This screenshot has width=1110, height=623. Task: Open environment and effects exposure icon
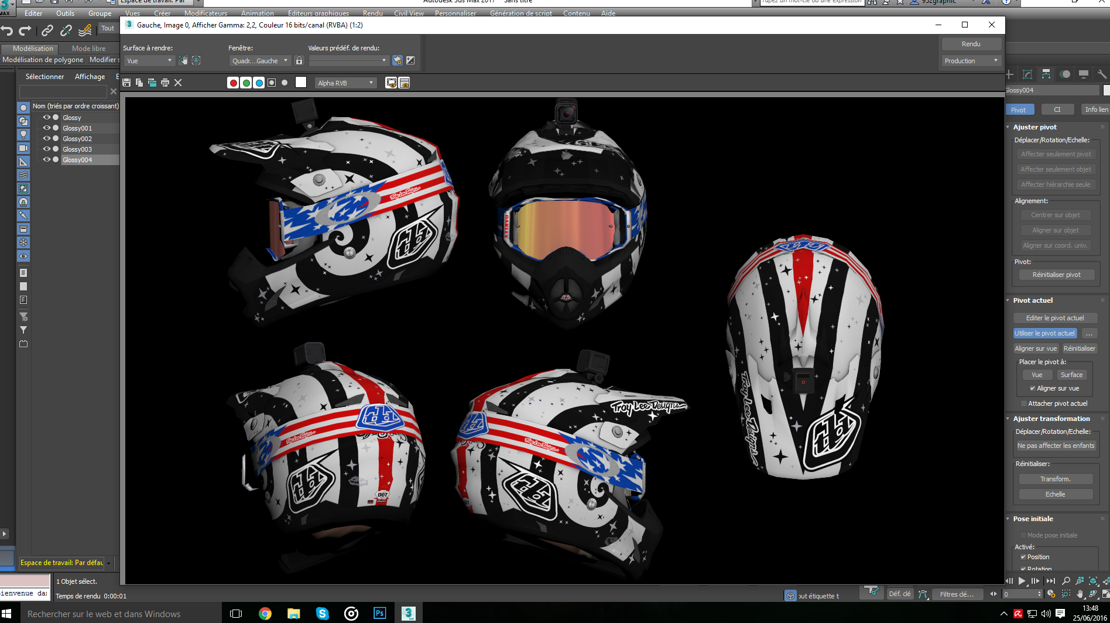(410, 60)
